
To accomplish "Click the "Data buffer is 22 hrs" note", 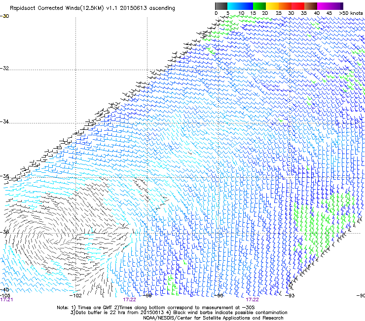I will click(x=101, y=313).
